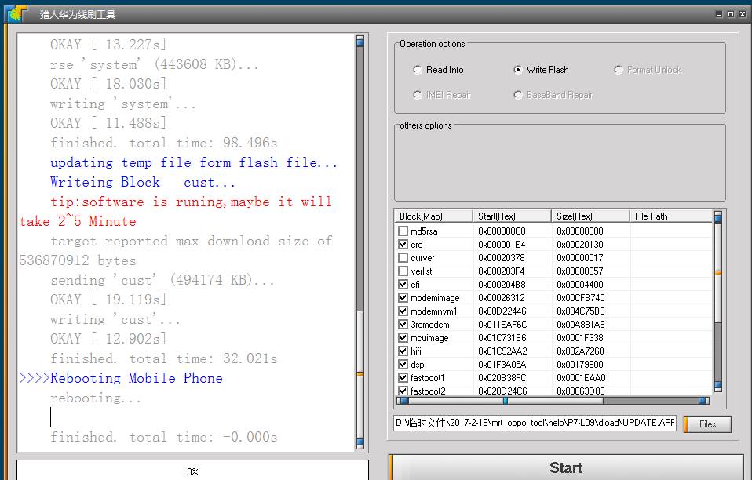Select the Format Unlock radio button
This screenshot has width=752, height=480.
pyautogui.click(x=619, y=70)
